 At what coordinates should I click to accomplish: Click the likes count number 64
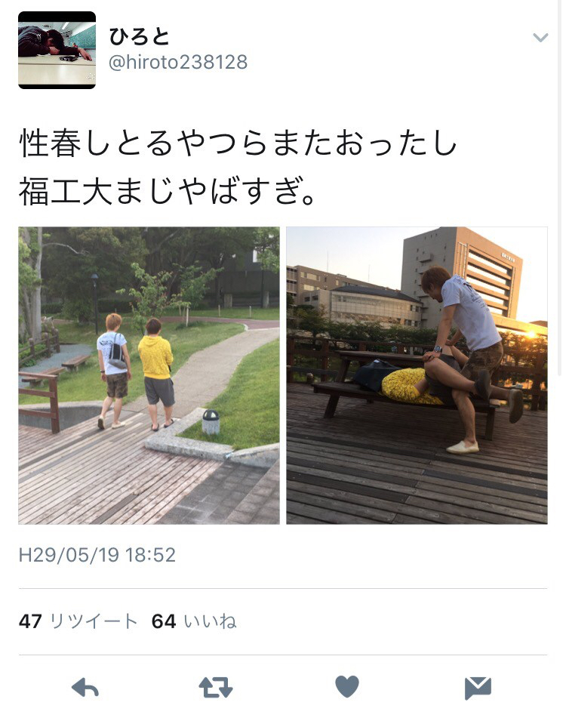pos(164,621)
